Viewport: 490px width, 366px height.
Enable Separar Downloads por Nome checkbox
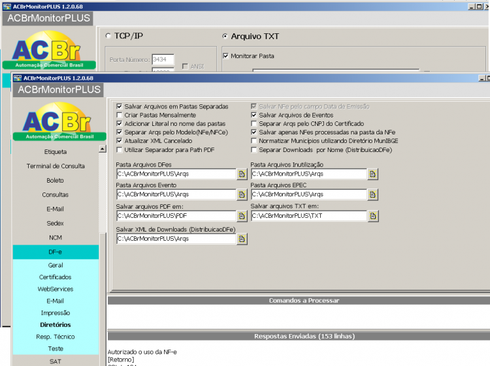click(253, 150)
